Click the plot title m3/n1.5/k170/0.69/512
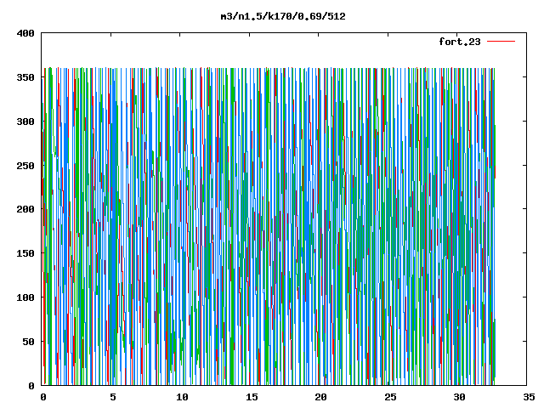 [283, 17]
